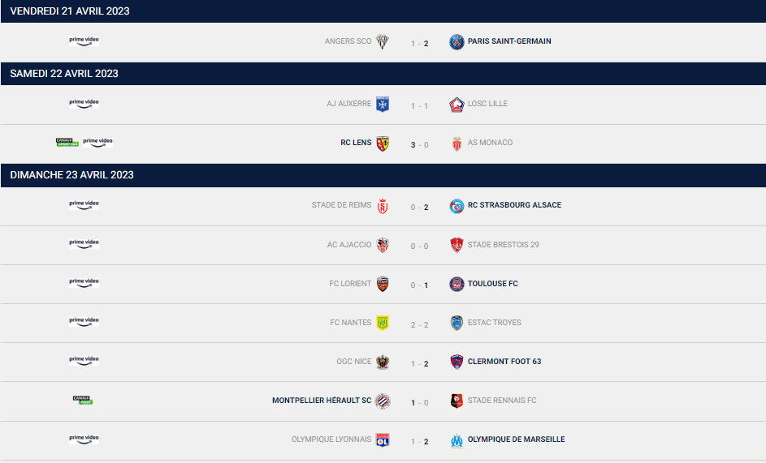Select the AS Monaco crest
Image resolution: width=766 pixels, height=463 pixels.
(457, 144)
